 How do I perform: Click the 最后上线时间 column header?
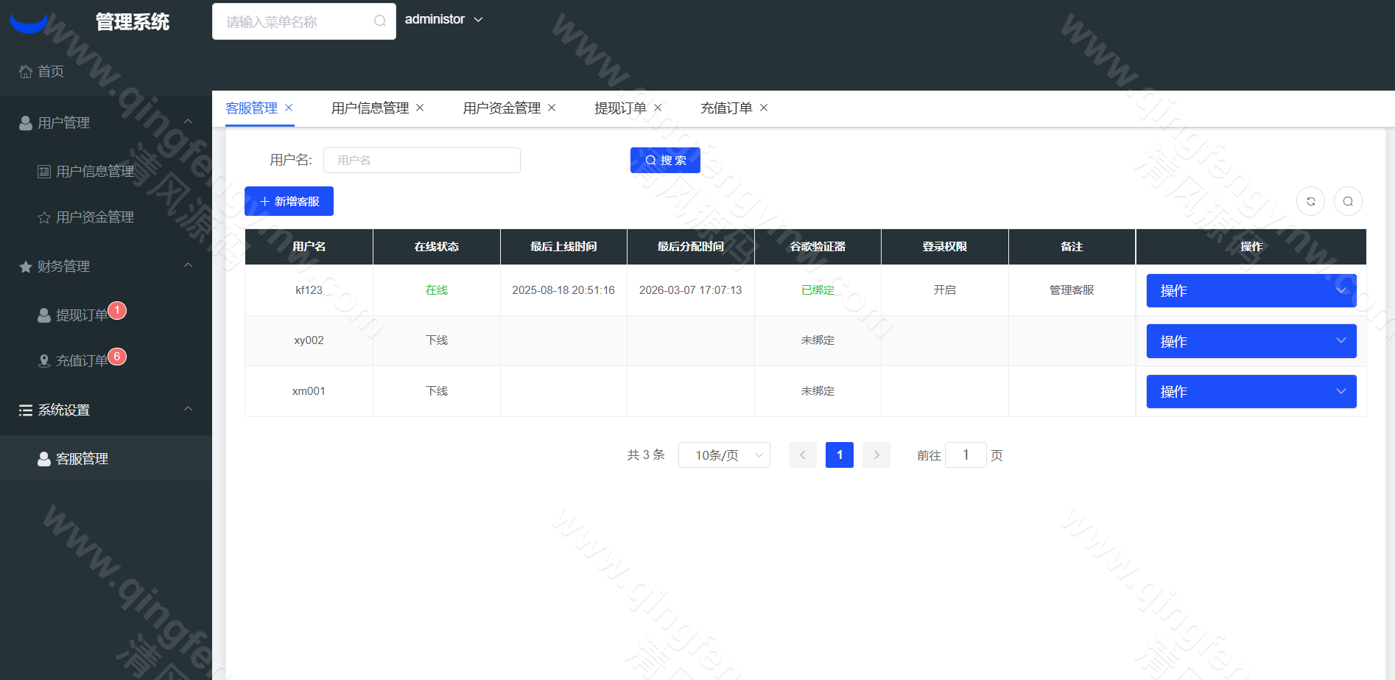point(563,247)
